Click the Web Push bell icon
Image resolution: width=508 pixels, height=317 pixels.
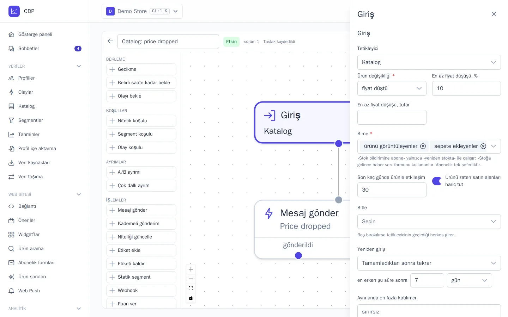[x=11, y=291]
